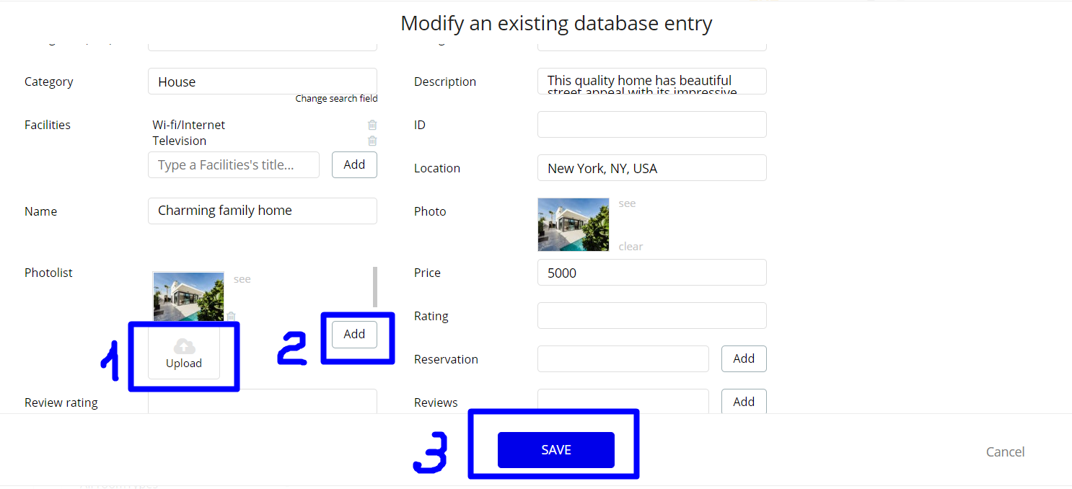The height and width of the screenshot is (489, 1072).
Task: Select the Price field containing 5000
Action: coord(652,273)
